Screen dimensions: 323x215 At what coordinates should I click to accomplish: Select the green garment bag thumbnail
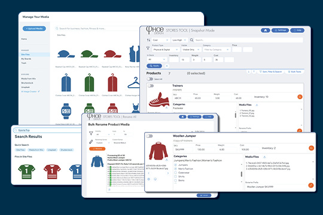(89, 82)
